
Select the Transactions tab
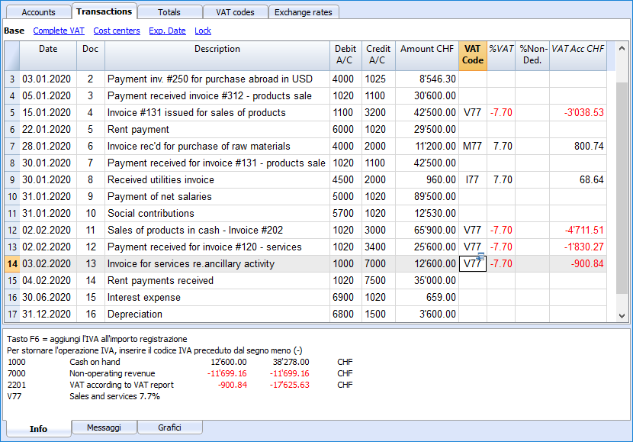tap(104, 11)
